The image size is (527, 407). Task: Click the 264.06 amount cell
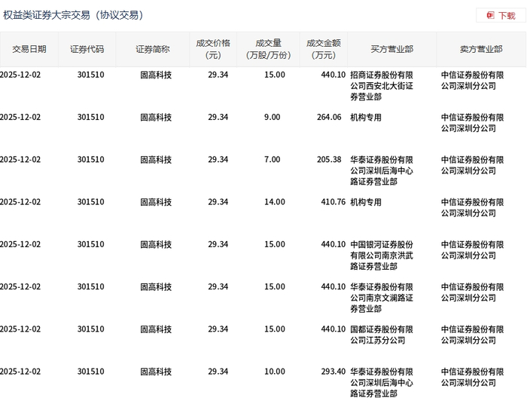point(329,117)
